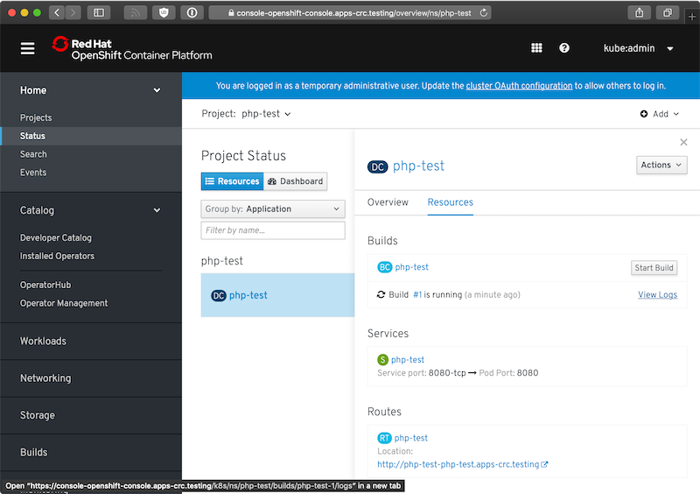This screenshot has height=494, width=700.
Task: Open Projects in sidebar
Action: (x=36, y=117)
